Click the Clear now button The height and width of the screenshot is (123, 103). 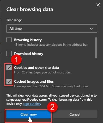coord(29,114)
